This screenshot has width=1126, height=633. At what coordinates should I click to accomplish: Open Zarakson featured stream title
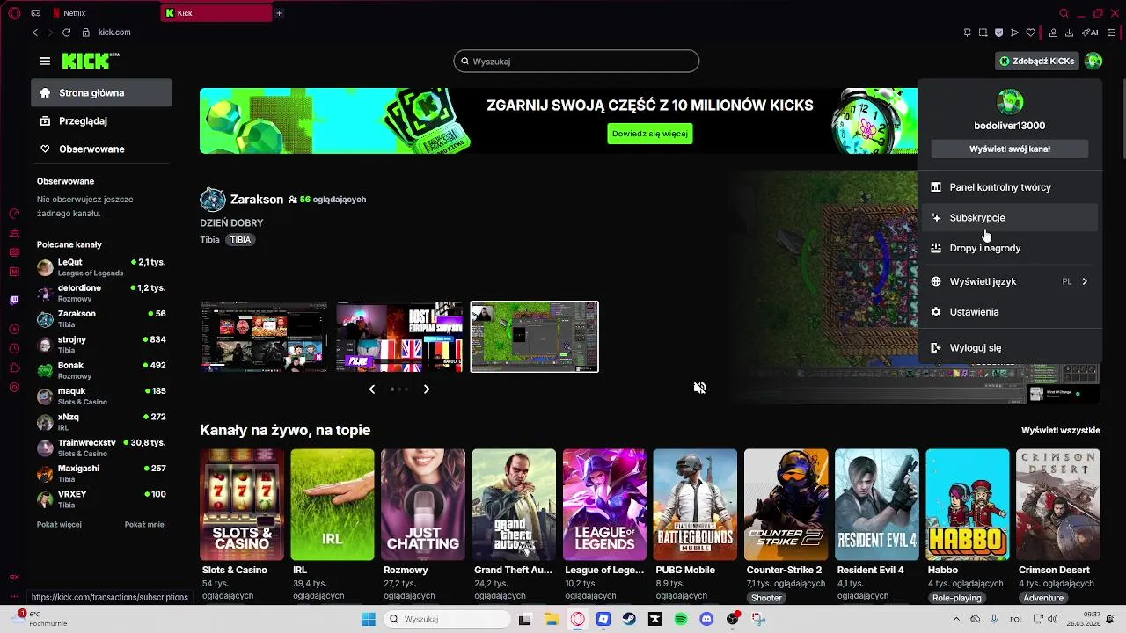coord(257,200)
